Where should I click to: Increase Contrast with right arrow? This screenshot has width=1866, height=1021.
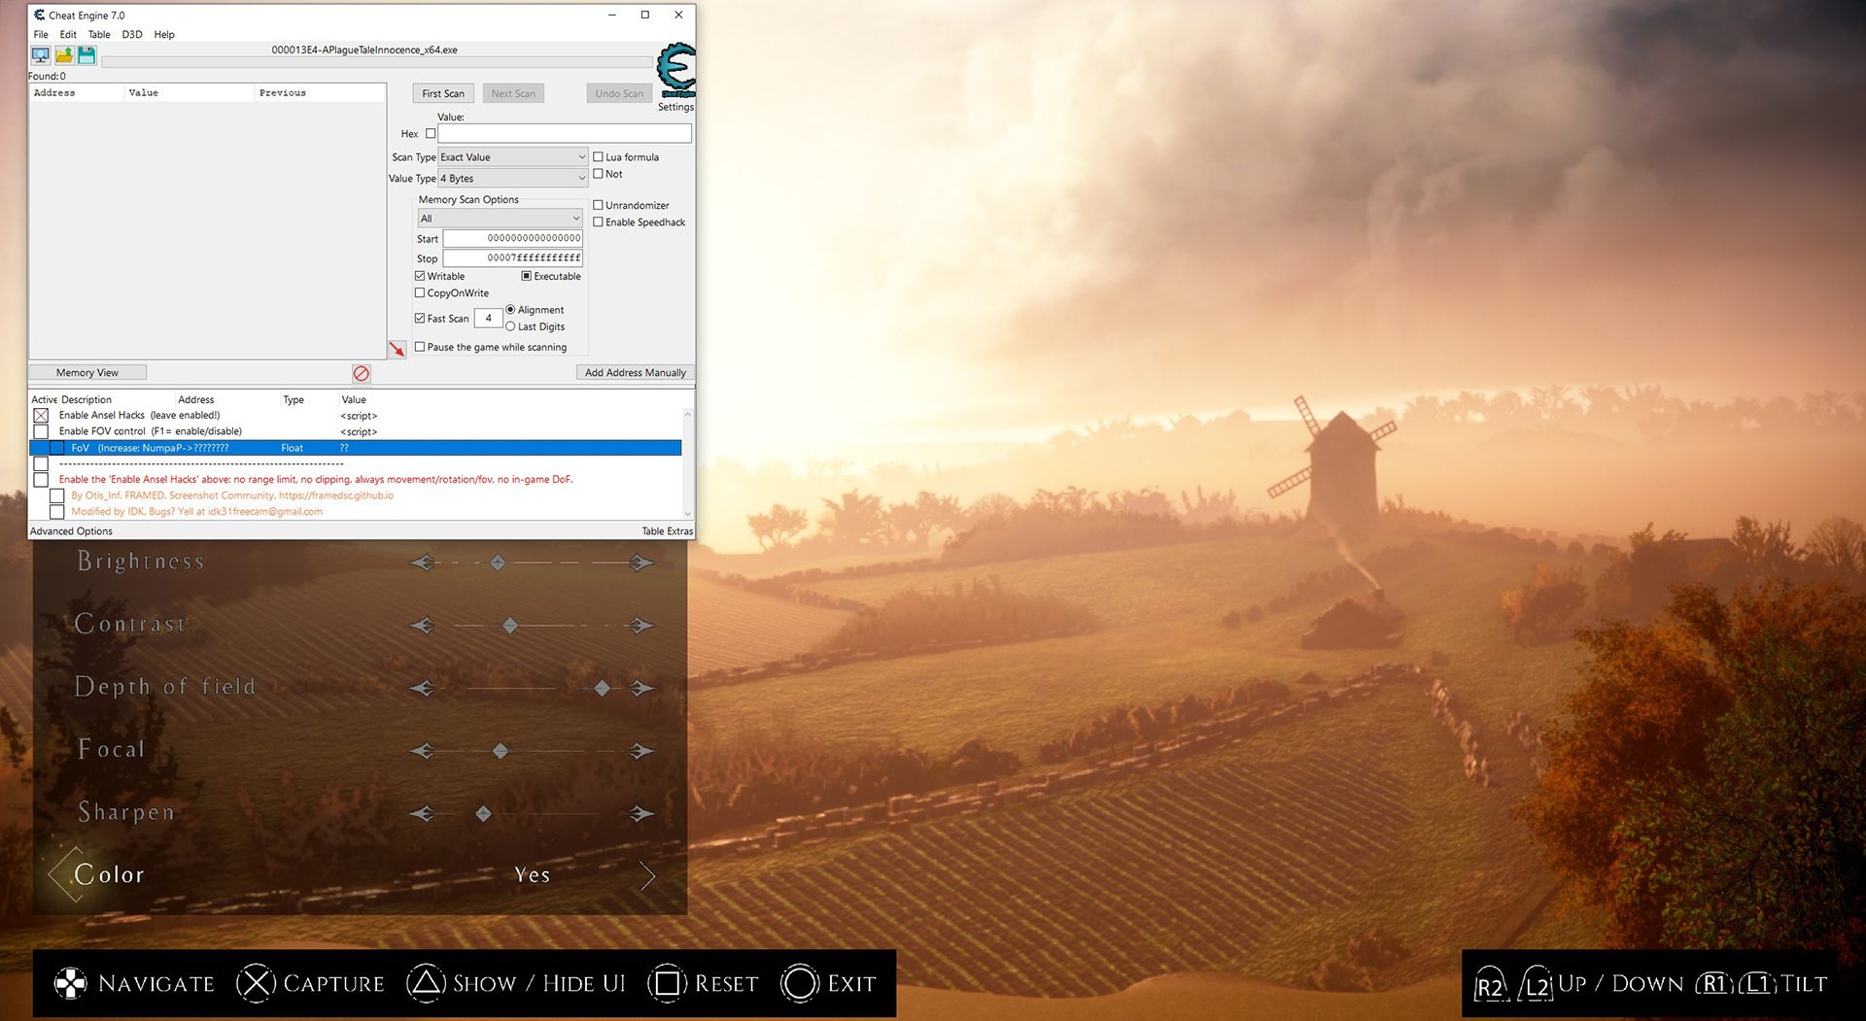tap(640, 626)
